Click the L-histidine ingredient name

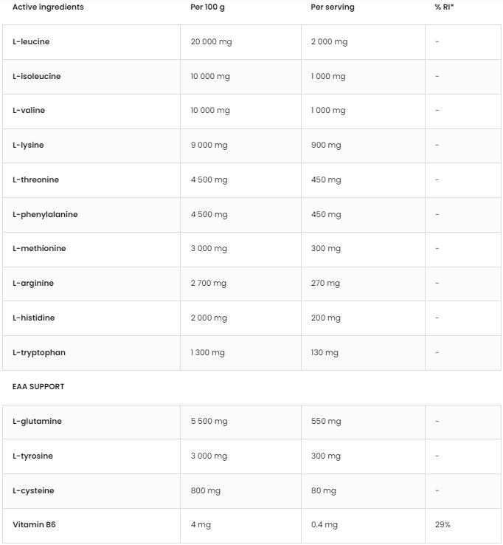point(34,318)
